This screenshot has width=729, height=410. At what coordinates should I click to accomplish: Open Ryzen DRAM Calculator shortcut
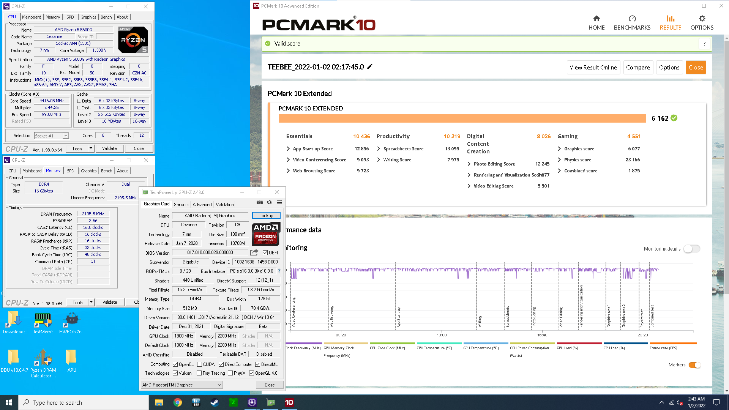pos(43,363)
